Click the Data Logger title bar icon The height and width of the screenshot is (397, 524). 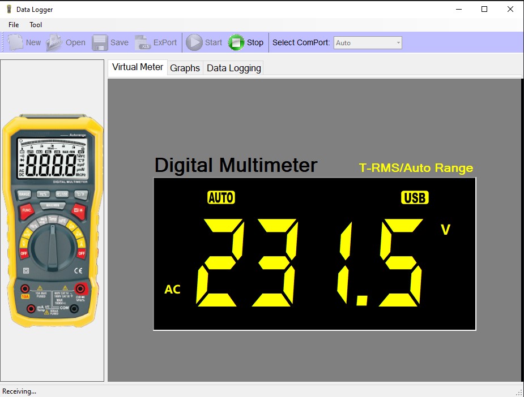pyautogui.click(x=8, y=9)
